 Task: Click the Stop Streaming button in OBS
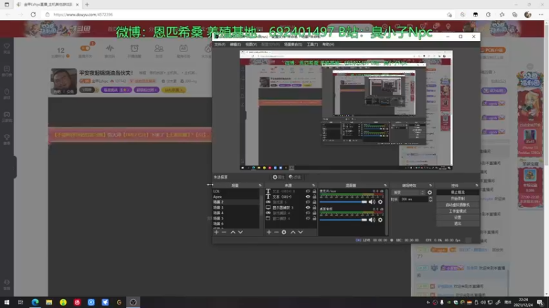[458, 192]
